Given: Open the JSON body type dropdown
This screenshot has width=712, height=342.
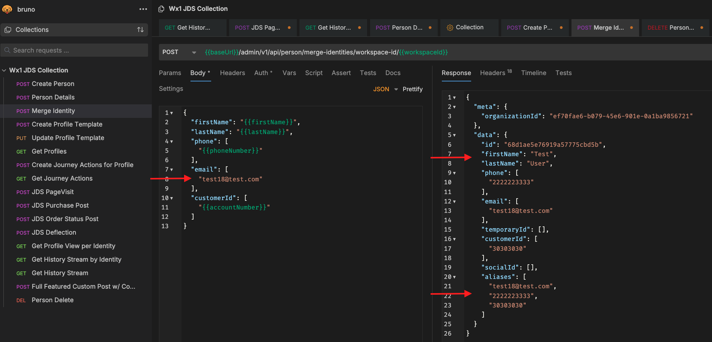Looking at the screenshot, I should point(386,89).
